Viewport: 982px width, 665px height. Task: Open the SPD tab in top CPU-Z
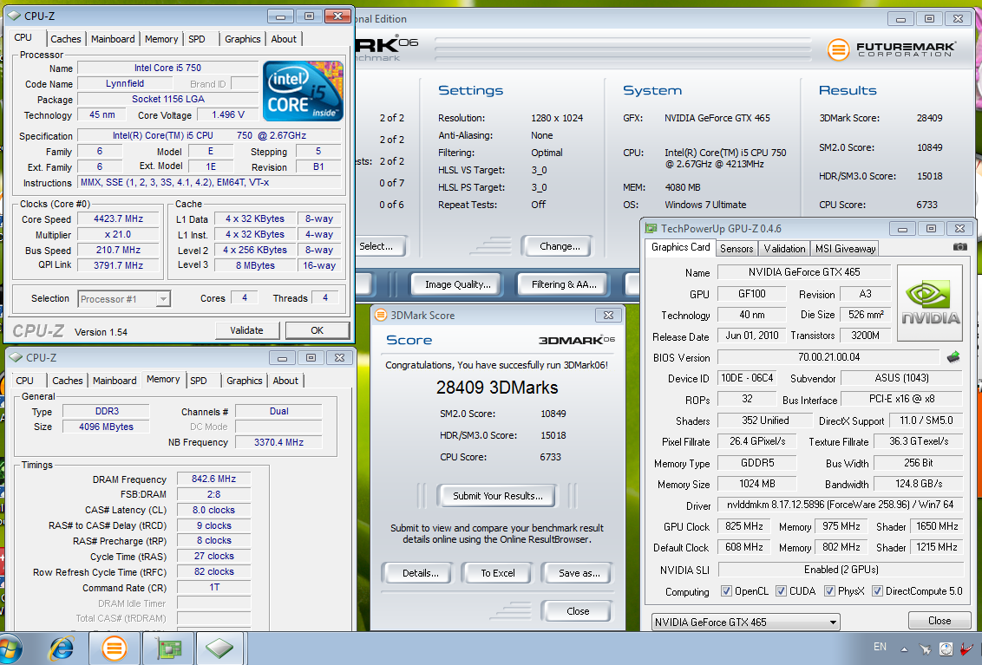point(197,39)
